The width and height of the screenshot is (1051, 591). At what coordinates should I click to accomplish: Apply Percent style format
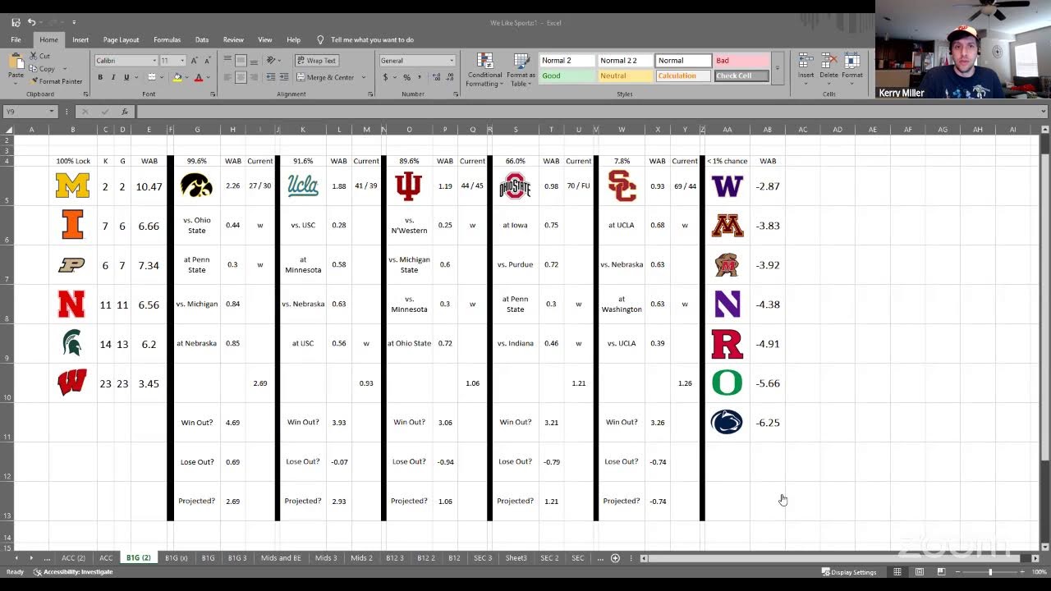pyautogui.click(x=406, y=77)
